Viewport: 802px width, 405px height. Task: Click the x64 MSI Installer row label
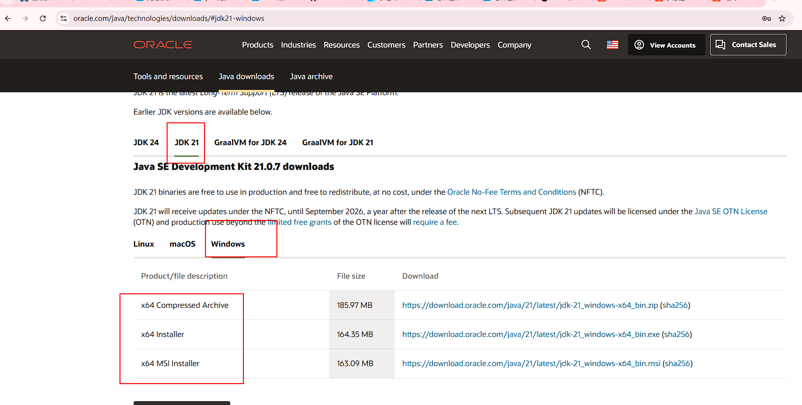[x=171, y=363]
